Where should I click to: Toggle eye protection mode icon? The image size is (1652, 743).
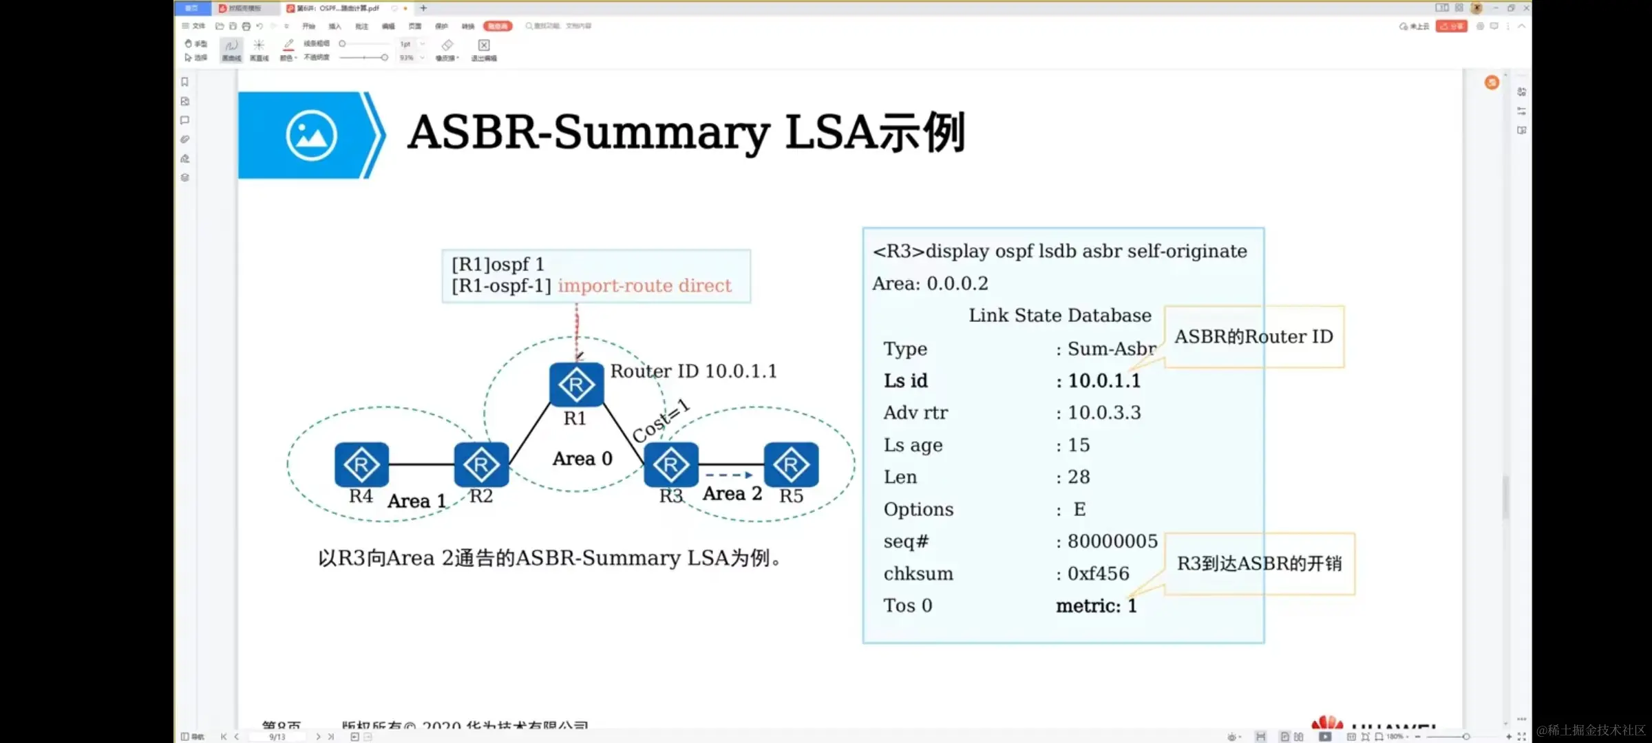pyautogui.click(x=1232, y=736)
